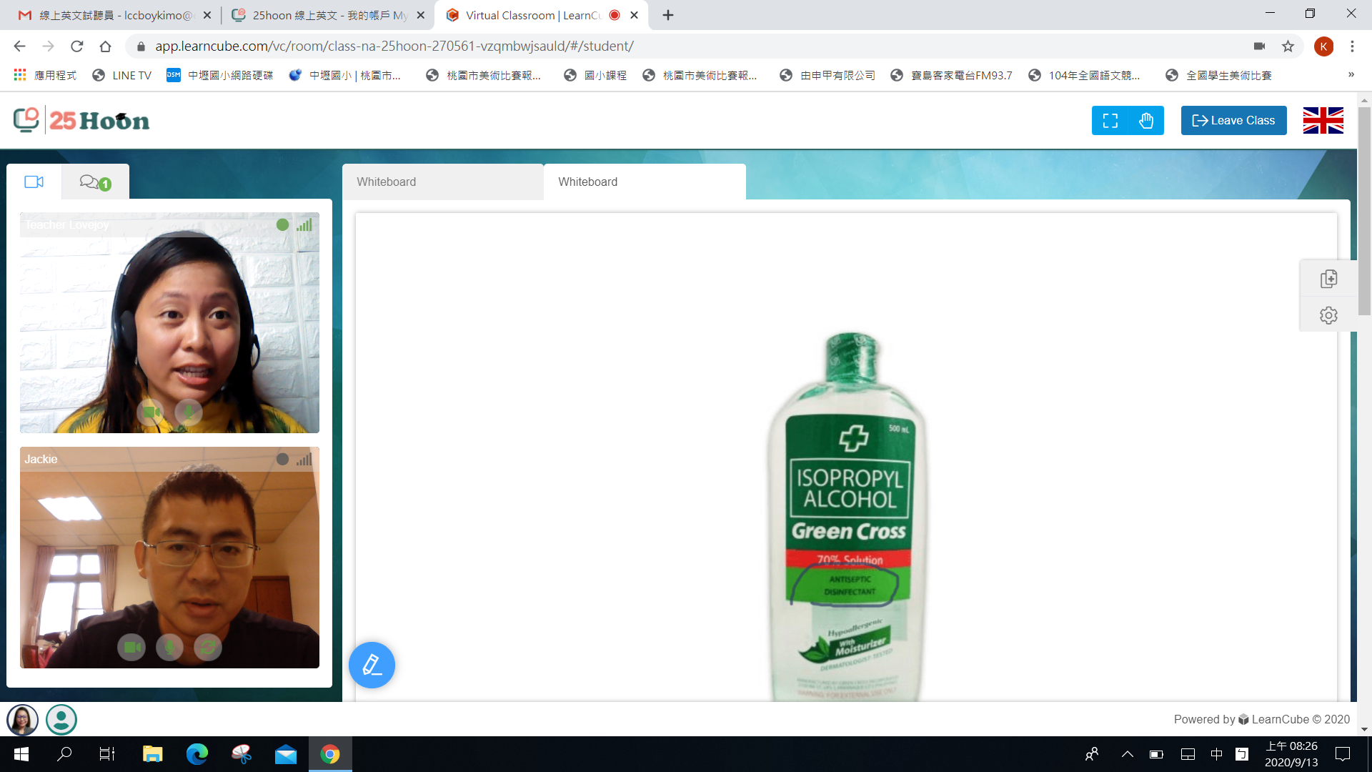Screen dimensions: 1372x772
Task: Switch to the 25hoon account browser tab
Action: (x=329, y=15)
